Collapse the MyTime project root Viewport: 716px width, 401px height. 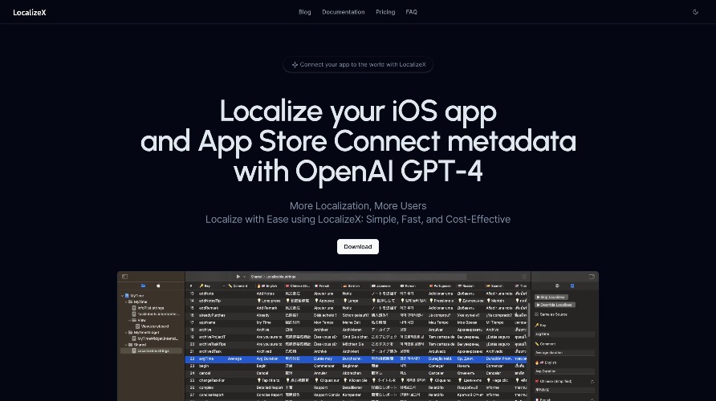(x=122, y=296)
